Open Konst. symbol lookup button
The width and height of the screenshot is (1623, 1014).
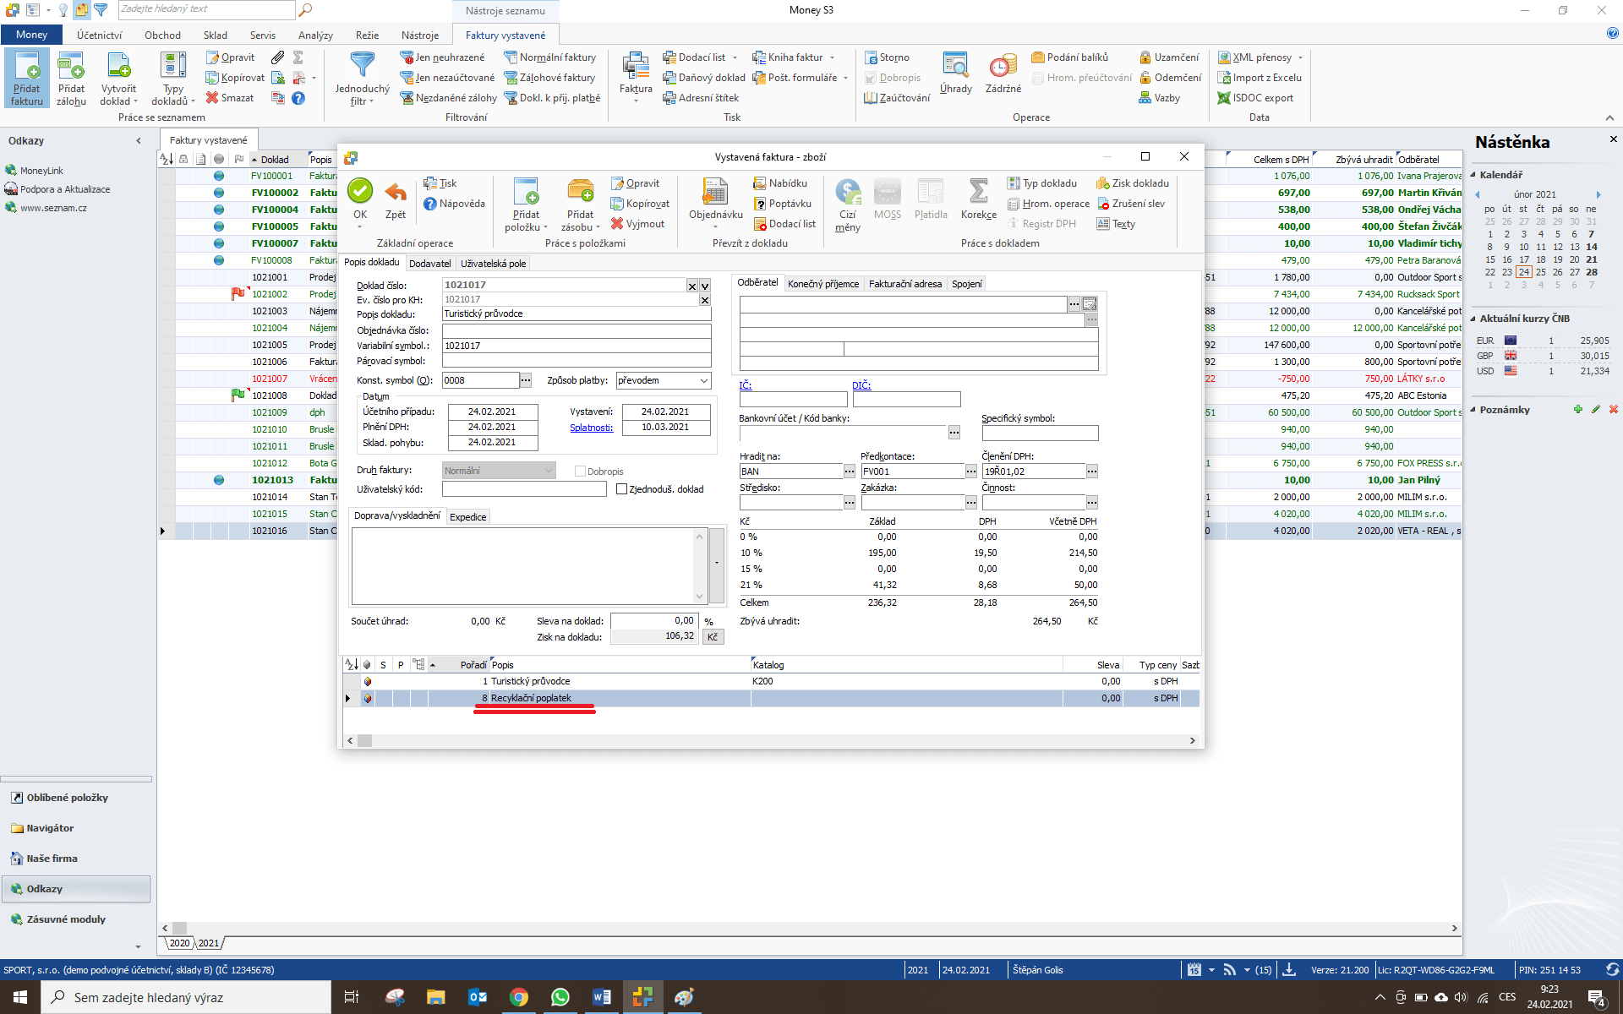pyautogui.click(x=526, y=380)
